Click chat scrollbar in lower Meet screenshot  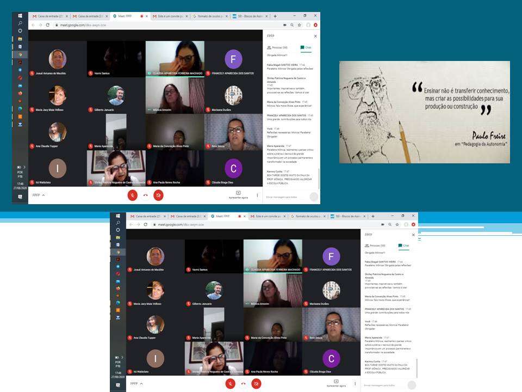(x=417, y=368)
